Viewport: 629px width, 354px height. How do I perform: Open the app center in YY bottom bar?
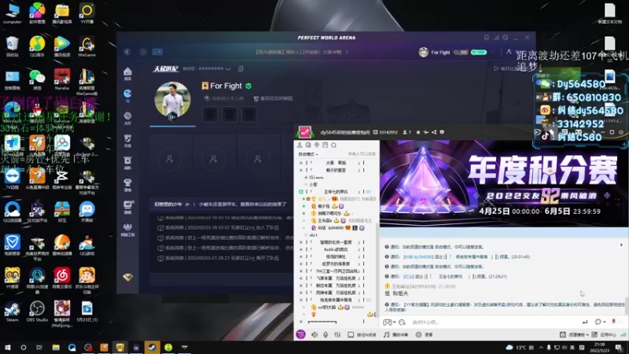[x=605, y=334]
